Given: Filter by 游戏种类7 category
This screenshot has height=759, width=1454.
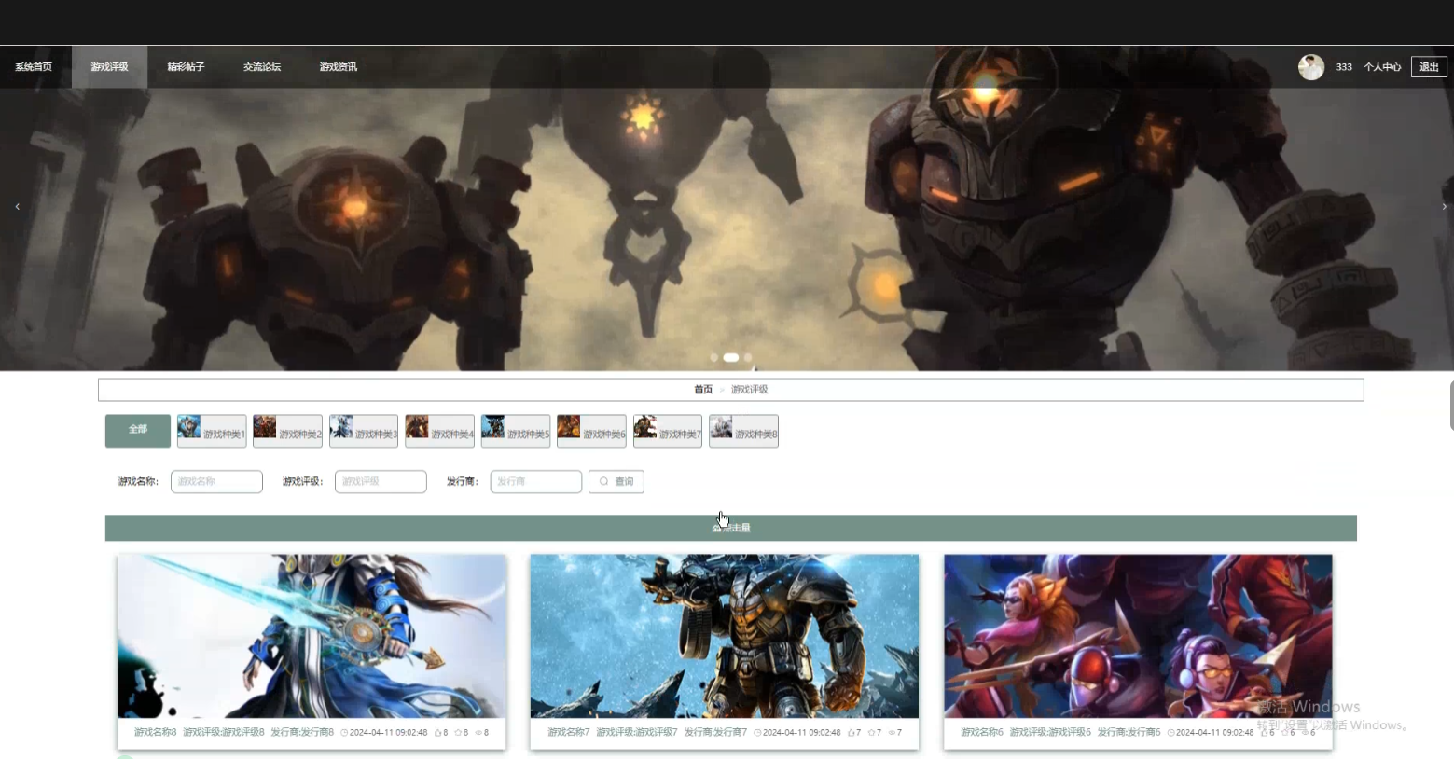Looking at the screenshot, I should 668,431.
